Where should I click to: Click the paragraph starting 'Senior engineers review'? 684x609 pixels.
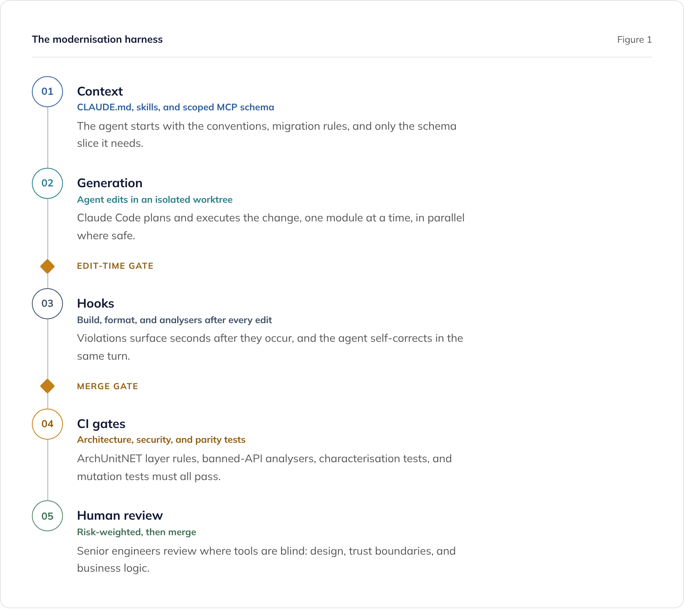click(x=266, y=560)
